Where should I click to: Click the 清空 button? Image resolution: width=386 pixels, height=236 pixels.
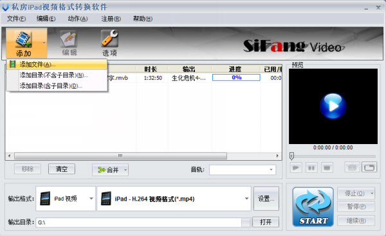click(62, 169)
